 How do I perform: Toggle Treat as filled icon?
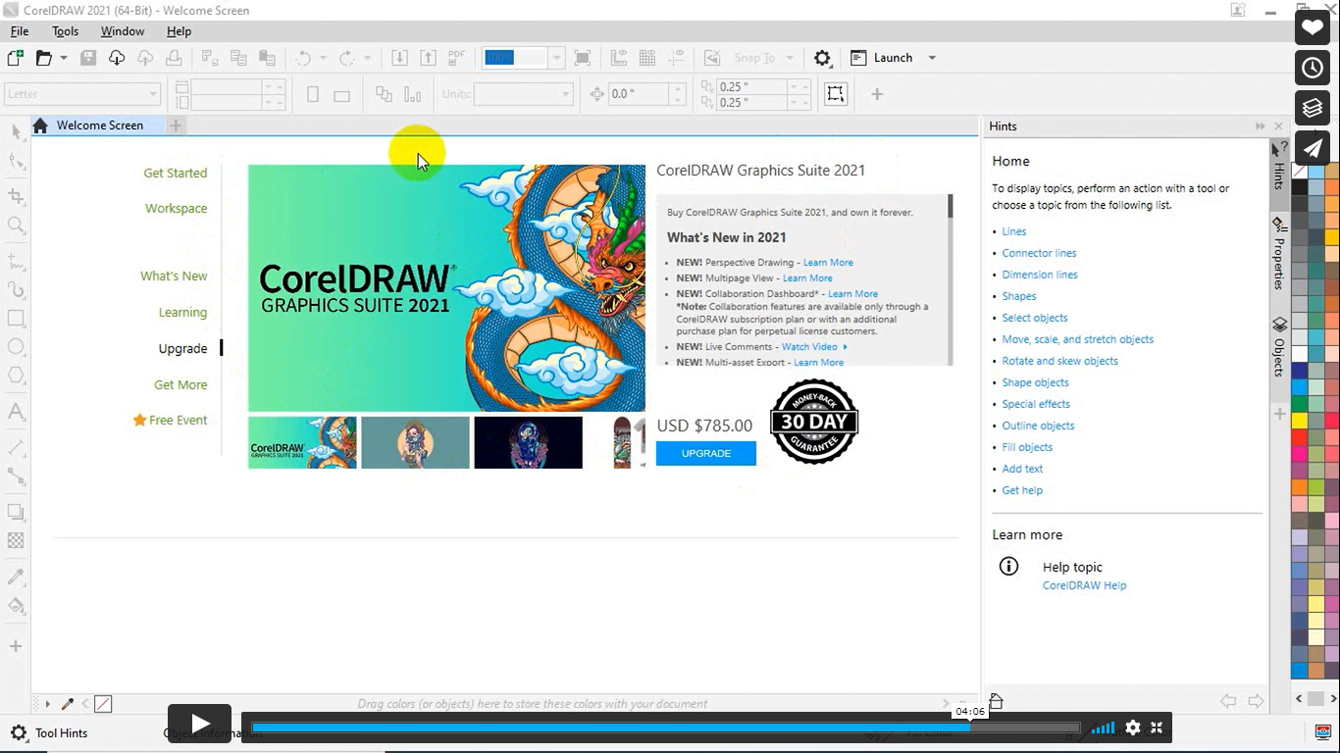pyautogui.click(x=835, y=94)
